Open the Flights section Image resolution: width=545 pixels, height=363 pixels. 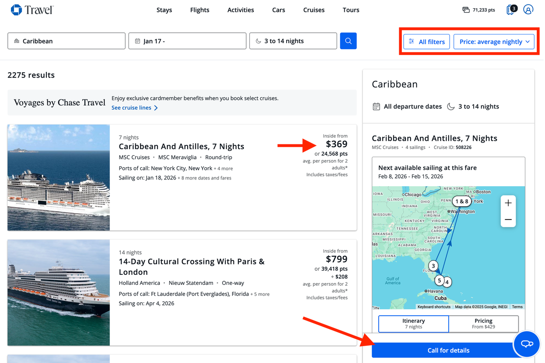click(200, 10)
